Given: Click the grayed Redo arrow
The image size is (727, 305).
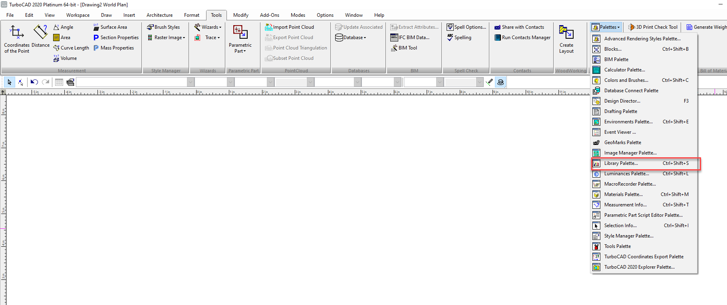Looking at the screenshot, I should pos(46,82).
